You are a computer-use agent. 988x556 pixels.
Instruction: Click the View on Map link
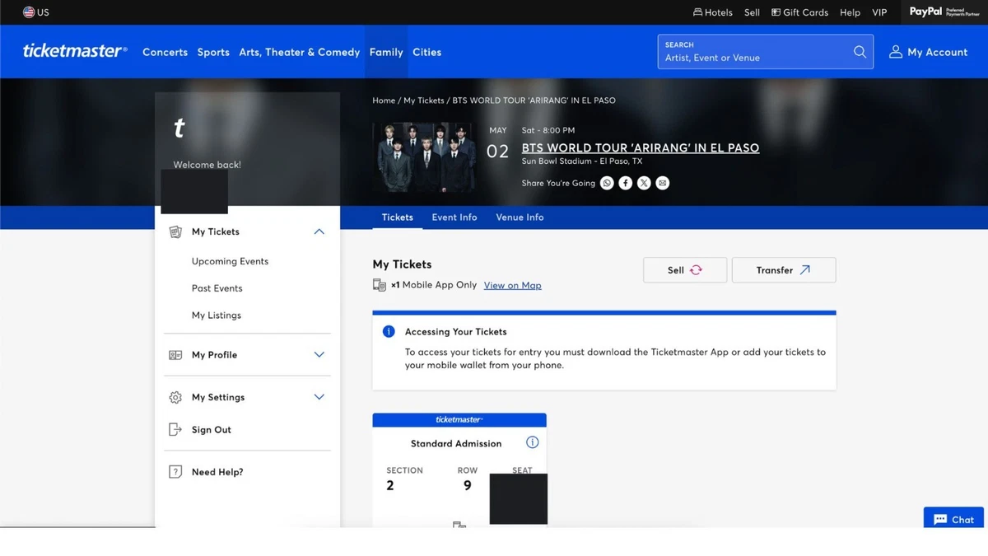point(512,285)
